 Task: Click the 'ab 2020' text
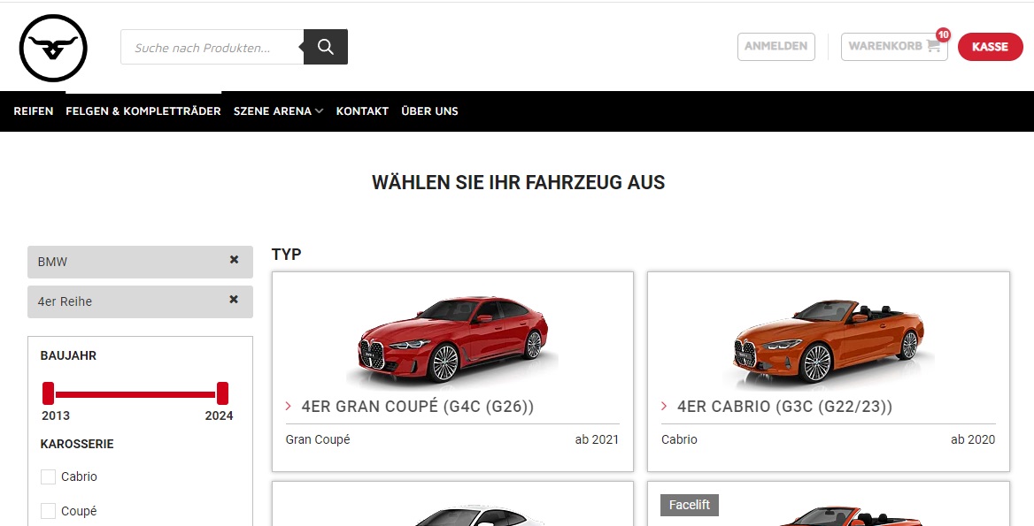click(973, 439)
